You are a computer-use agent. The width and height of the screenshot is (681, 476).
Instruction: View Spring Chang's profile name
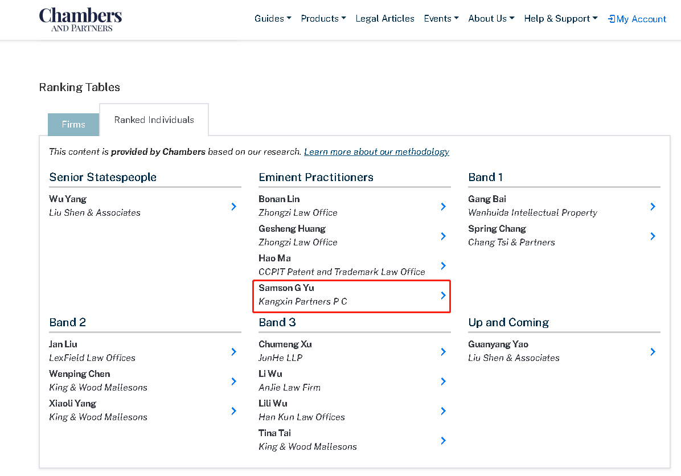click(497, 228)
